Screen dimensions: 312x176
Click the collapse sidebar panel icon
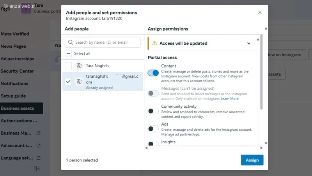37,169
